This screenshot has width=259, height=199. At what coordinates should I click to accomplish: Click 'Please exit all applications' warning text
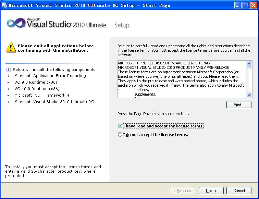pyautogui.click(x=56, y=48)
